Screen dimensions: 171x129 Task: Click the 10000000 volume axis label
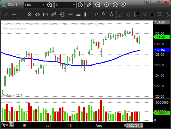pos(161,102)
